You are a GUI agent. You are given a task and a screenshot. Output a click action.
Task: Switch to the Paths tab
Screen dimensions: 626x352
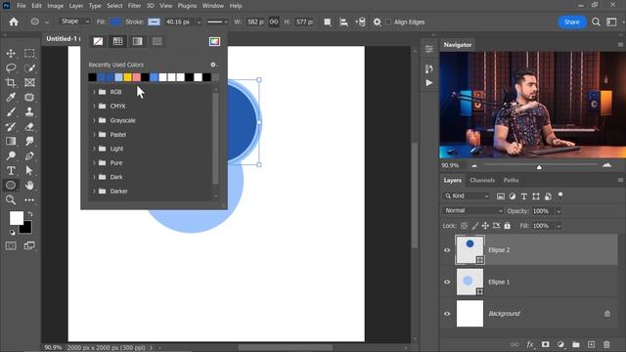tap(511, 180)
